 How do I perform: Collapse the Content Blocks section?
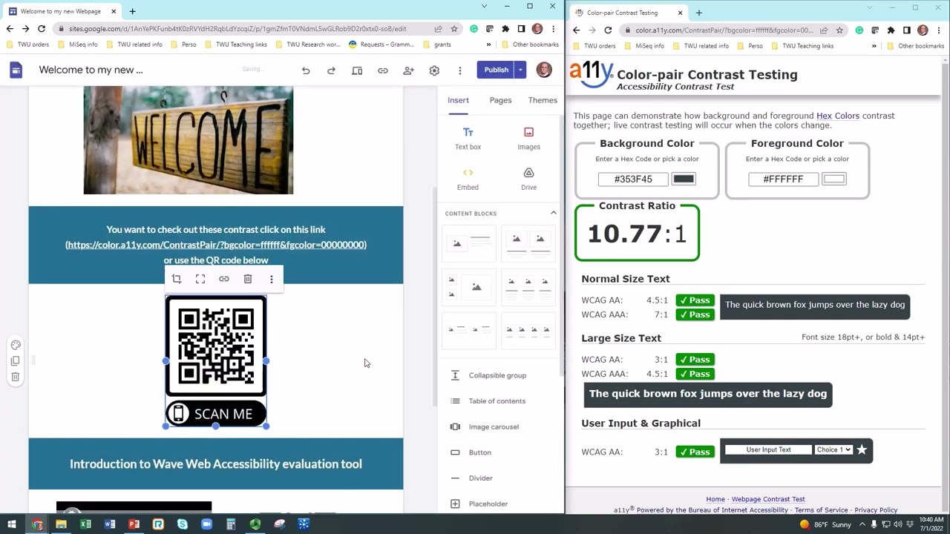point(553,213)
